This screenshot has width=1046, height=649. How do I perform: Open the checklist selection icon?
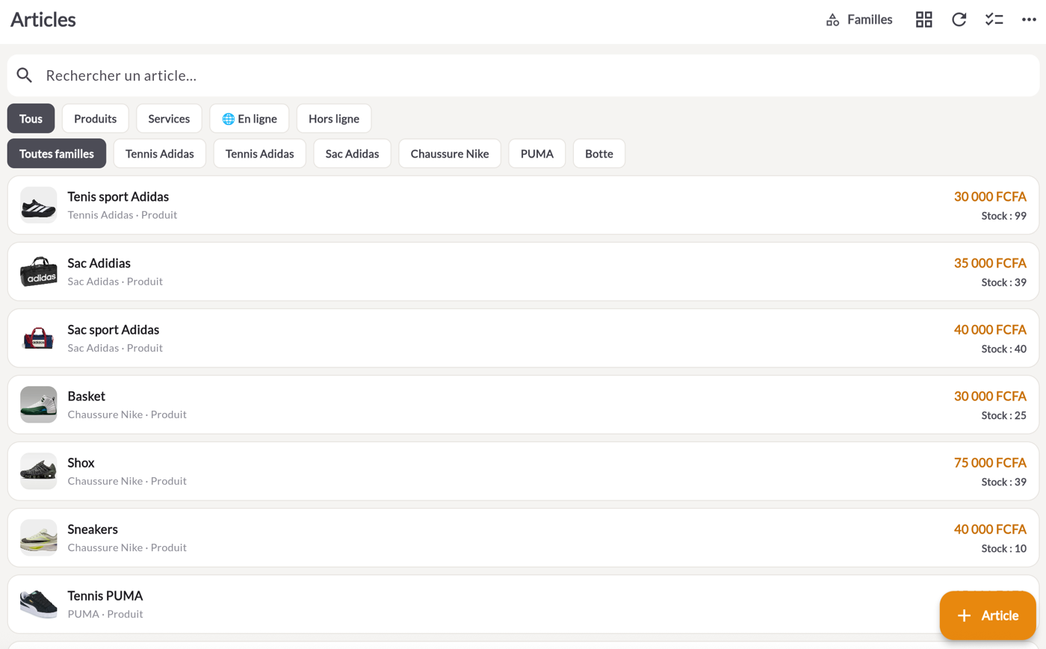(x=994, y=19)
